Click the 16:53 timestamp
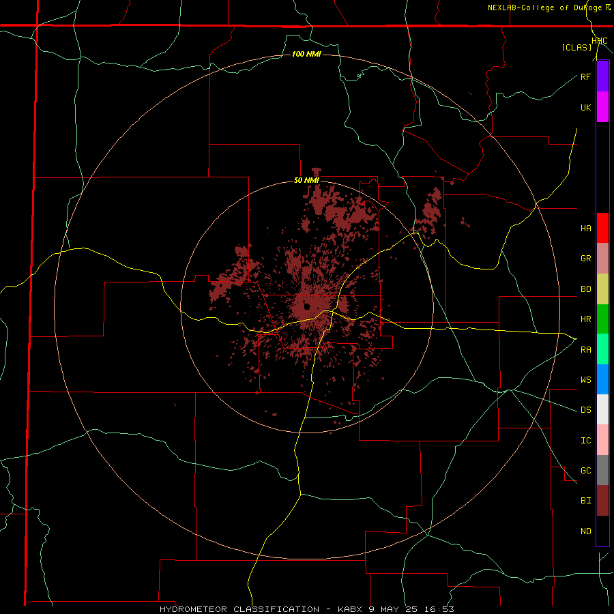 coord(441,609)
